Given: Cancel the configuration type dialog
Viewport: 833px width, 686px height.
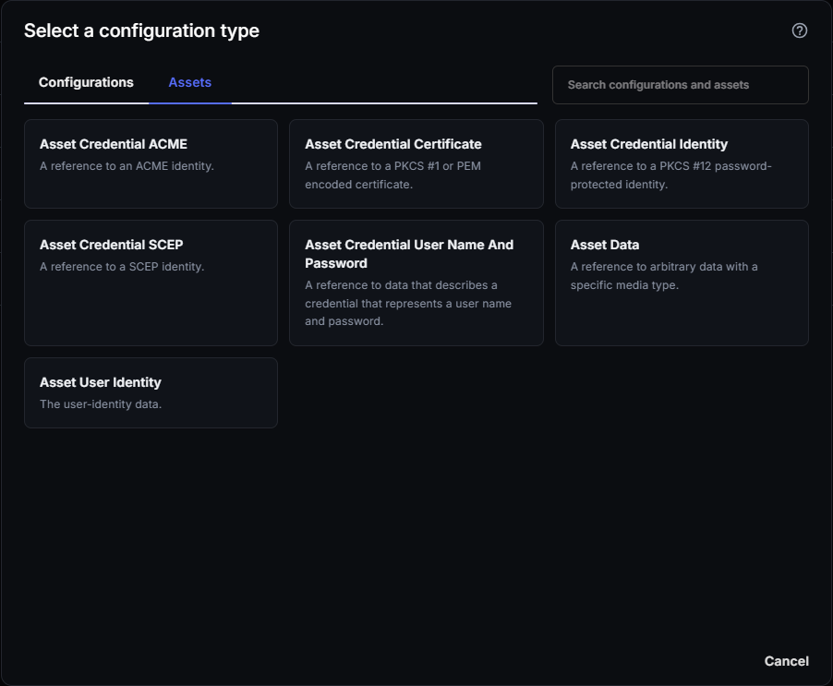Looking at the screenshot, I should (x=786, y=661).
